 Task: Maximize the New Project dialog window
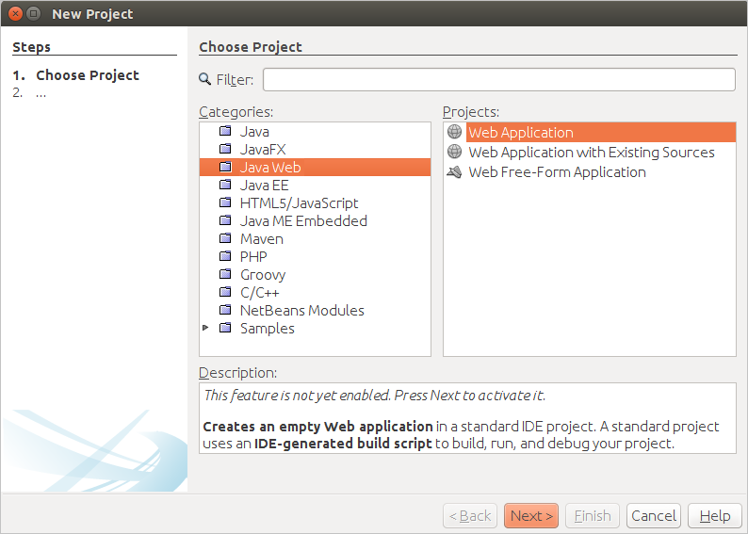[x=33, y=13]
